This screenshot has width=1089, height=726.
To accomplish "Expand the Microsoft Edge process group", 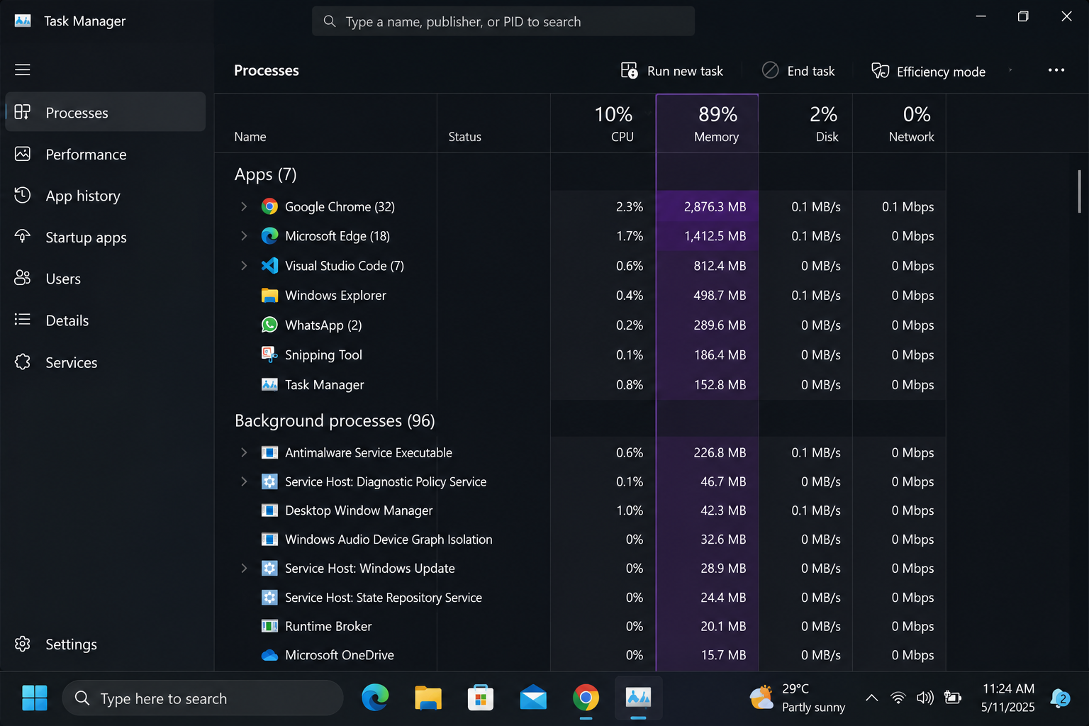I will (244, 235).
